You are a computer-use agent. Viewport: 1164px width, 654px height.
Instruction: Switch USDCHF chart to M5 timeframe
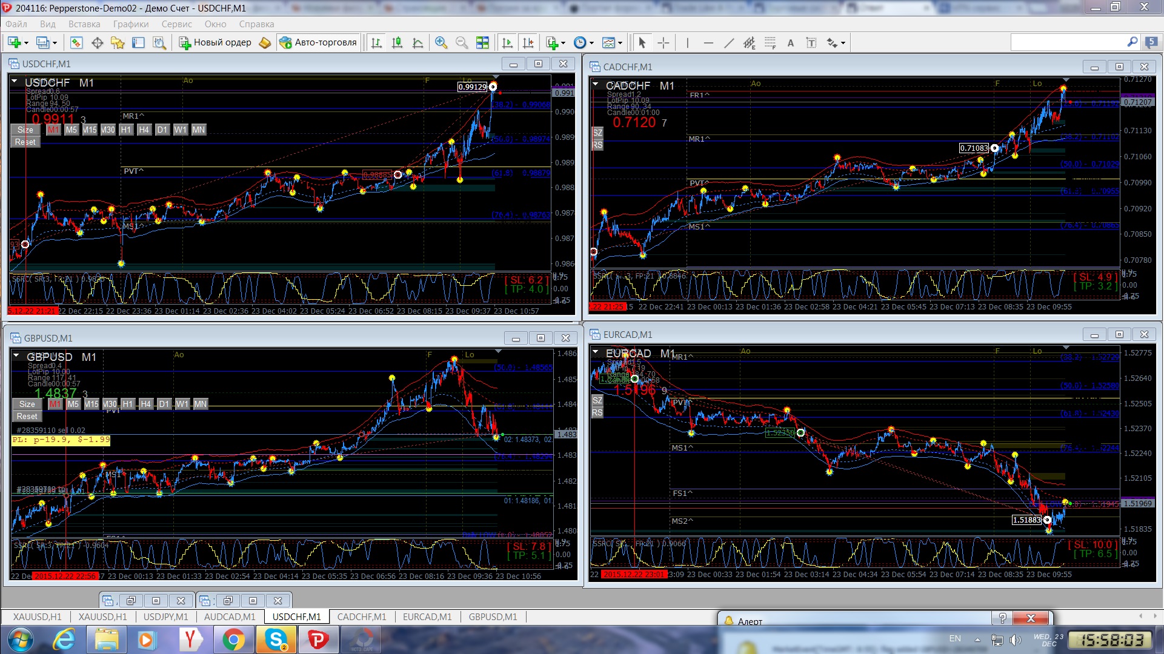(x=72, y=130)
